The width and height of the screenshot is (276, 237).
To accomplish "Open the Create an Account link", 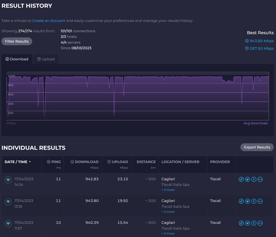I will pyautogui.click(x=49, y=21).
